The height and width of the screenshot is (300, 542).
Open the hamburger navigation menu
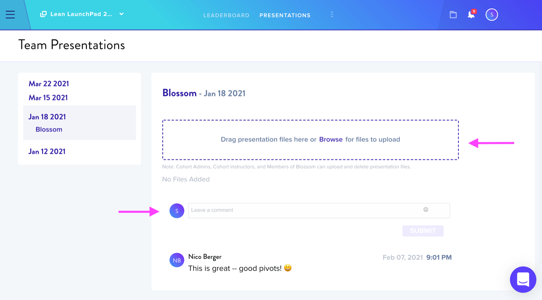click(x=10, y=15)
